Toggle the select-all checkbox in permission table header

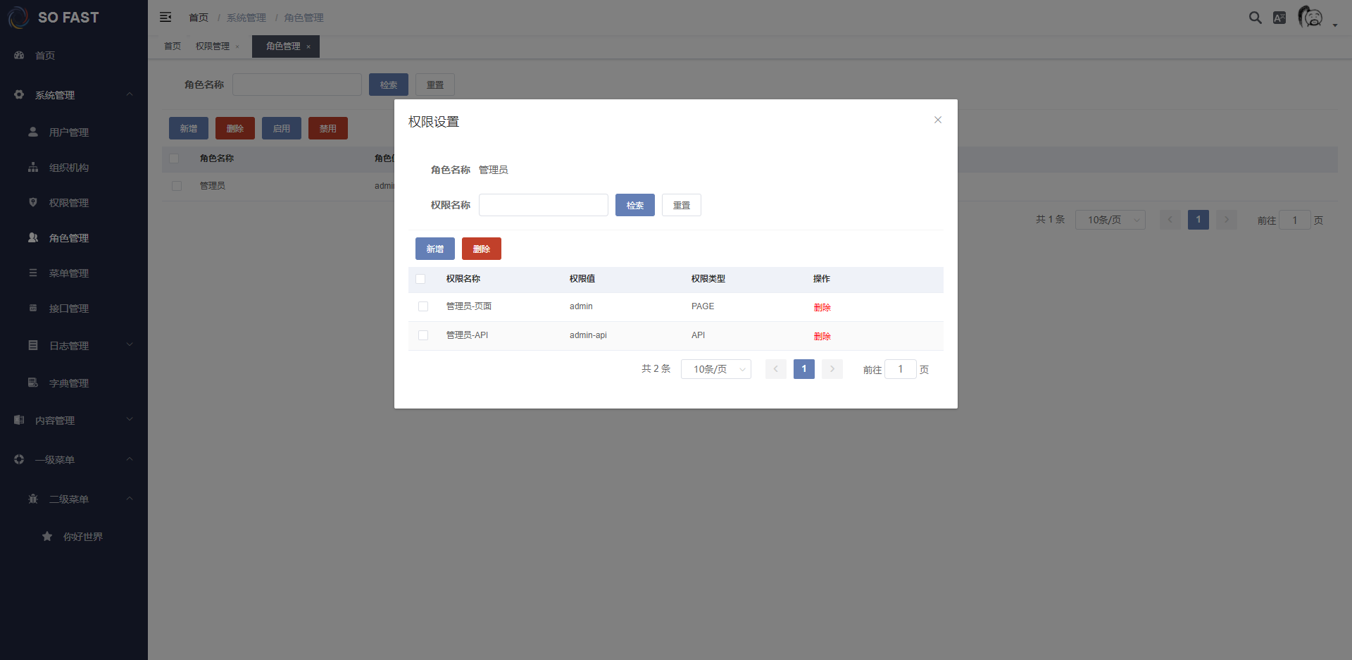coord(420,279)
